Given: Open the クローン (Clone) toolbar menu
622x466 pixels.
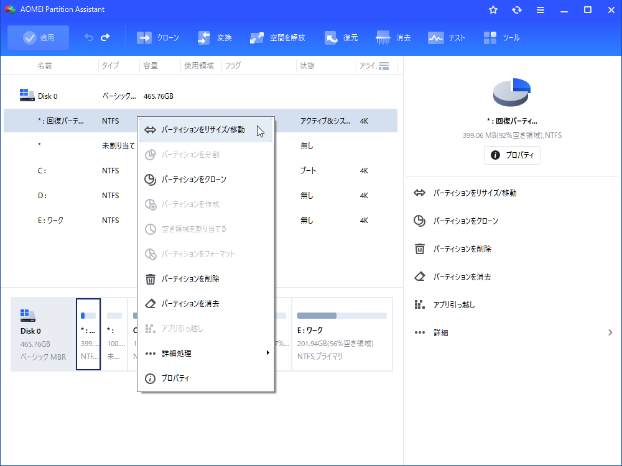Looking at the screenshot, I should 158,38.
